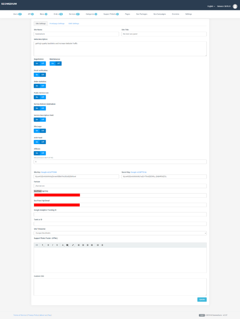Image resolution: width=240 pixels, height=319 pixels.
Task: Focus the Google Analytics Tracking ID field
Action: [x=120, y=214]
